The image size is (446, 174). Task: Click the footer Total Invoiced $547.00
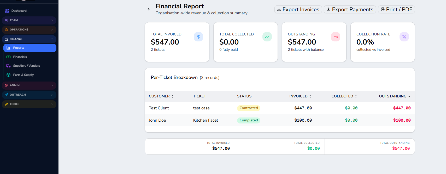click(x=221, y=148)
